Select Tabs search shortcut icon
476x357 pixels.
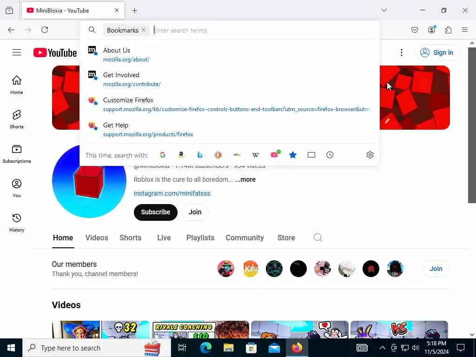tap(311, 155)
